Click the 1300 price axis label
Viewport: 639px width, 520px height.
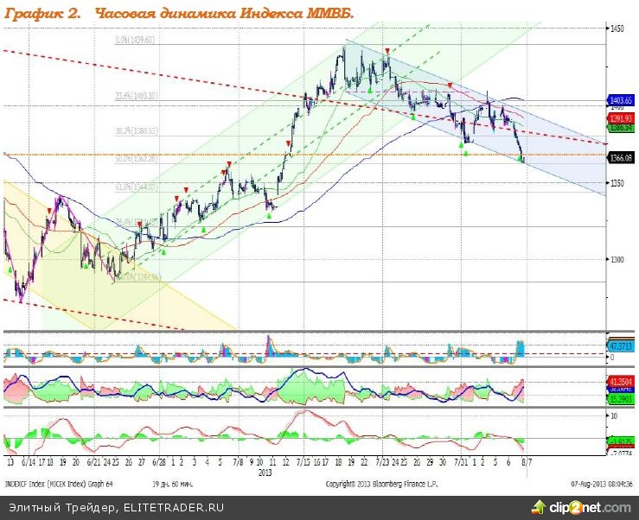click(x=617, y=260)
